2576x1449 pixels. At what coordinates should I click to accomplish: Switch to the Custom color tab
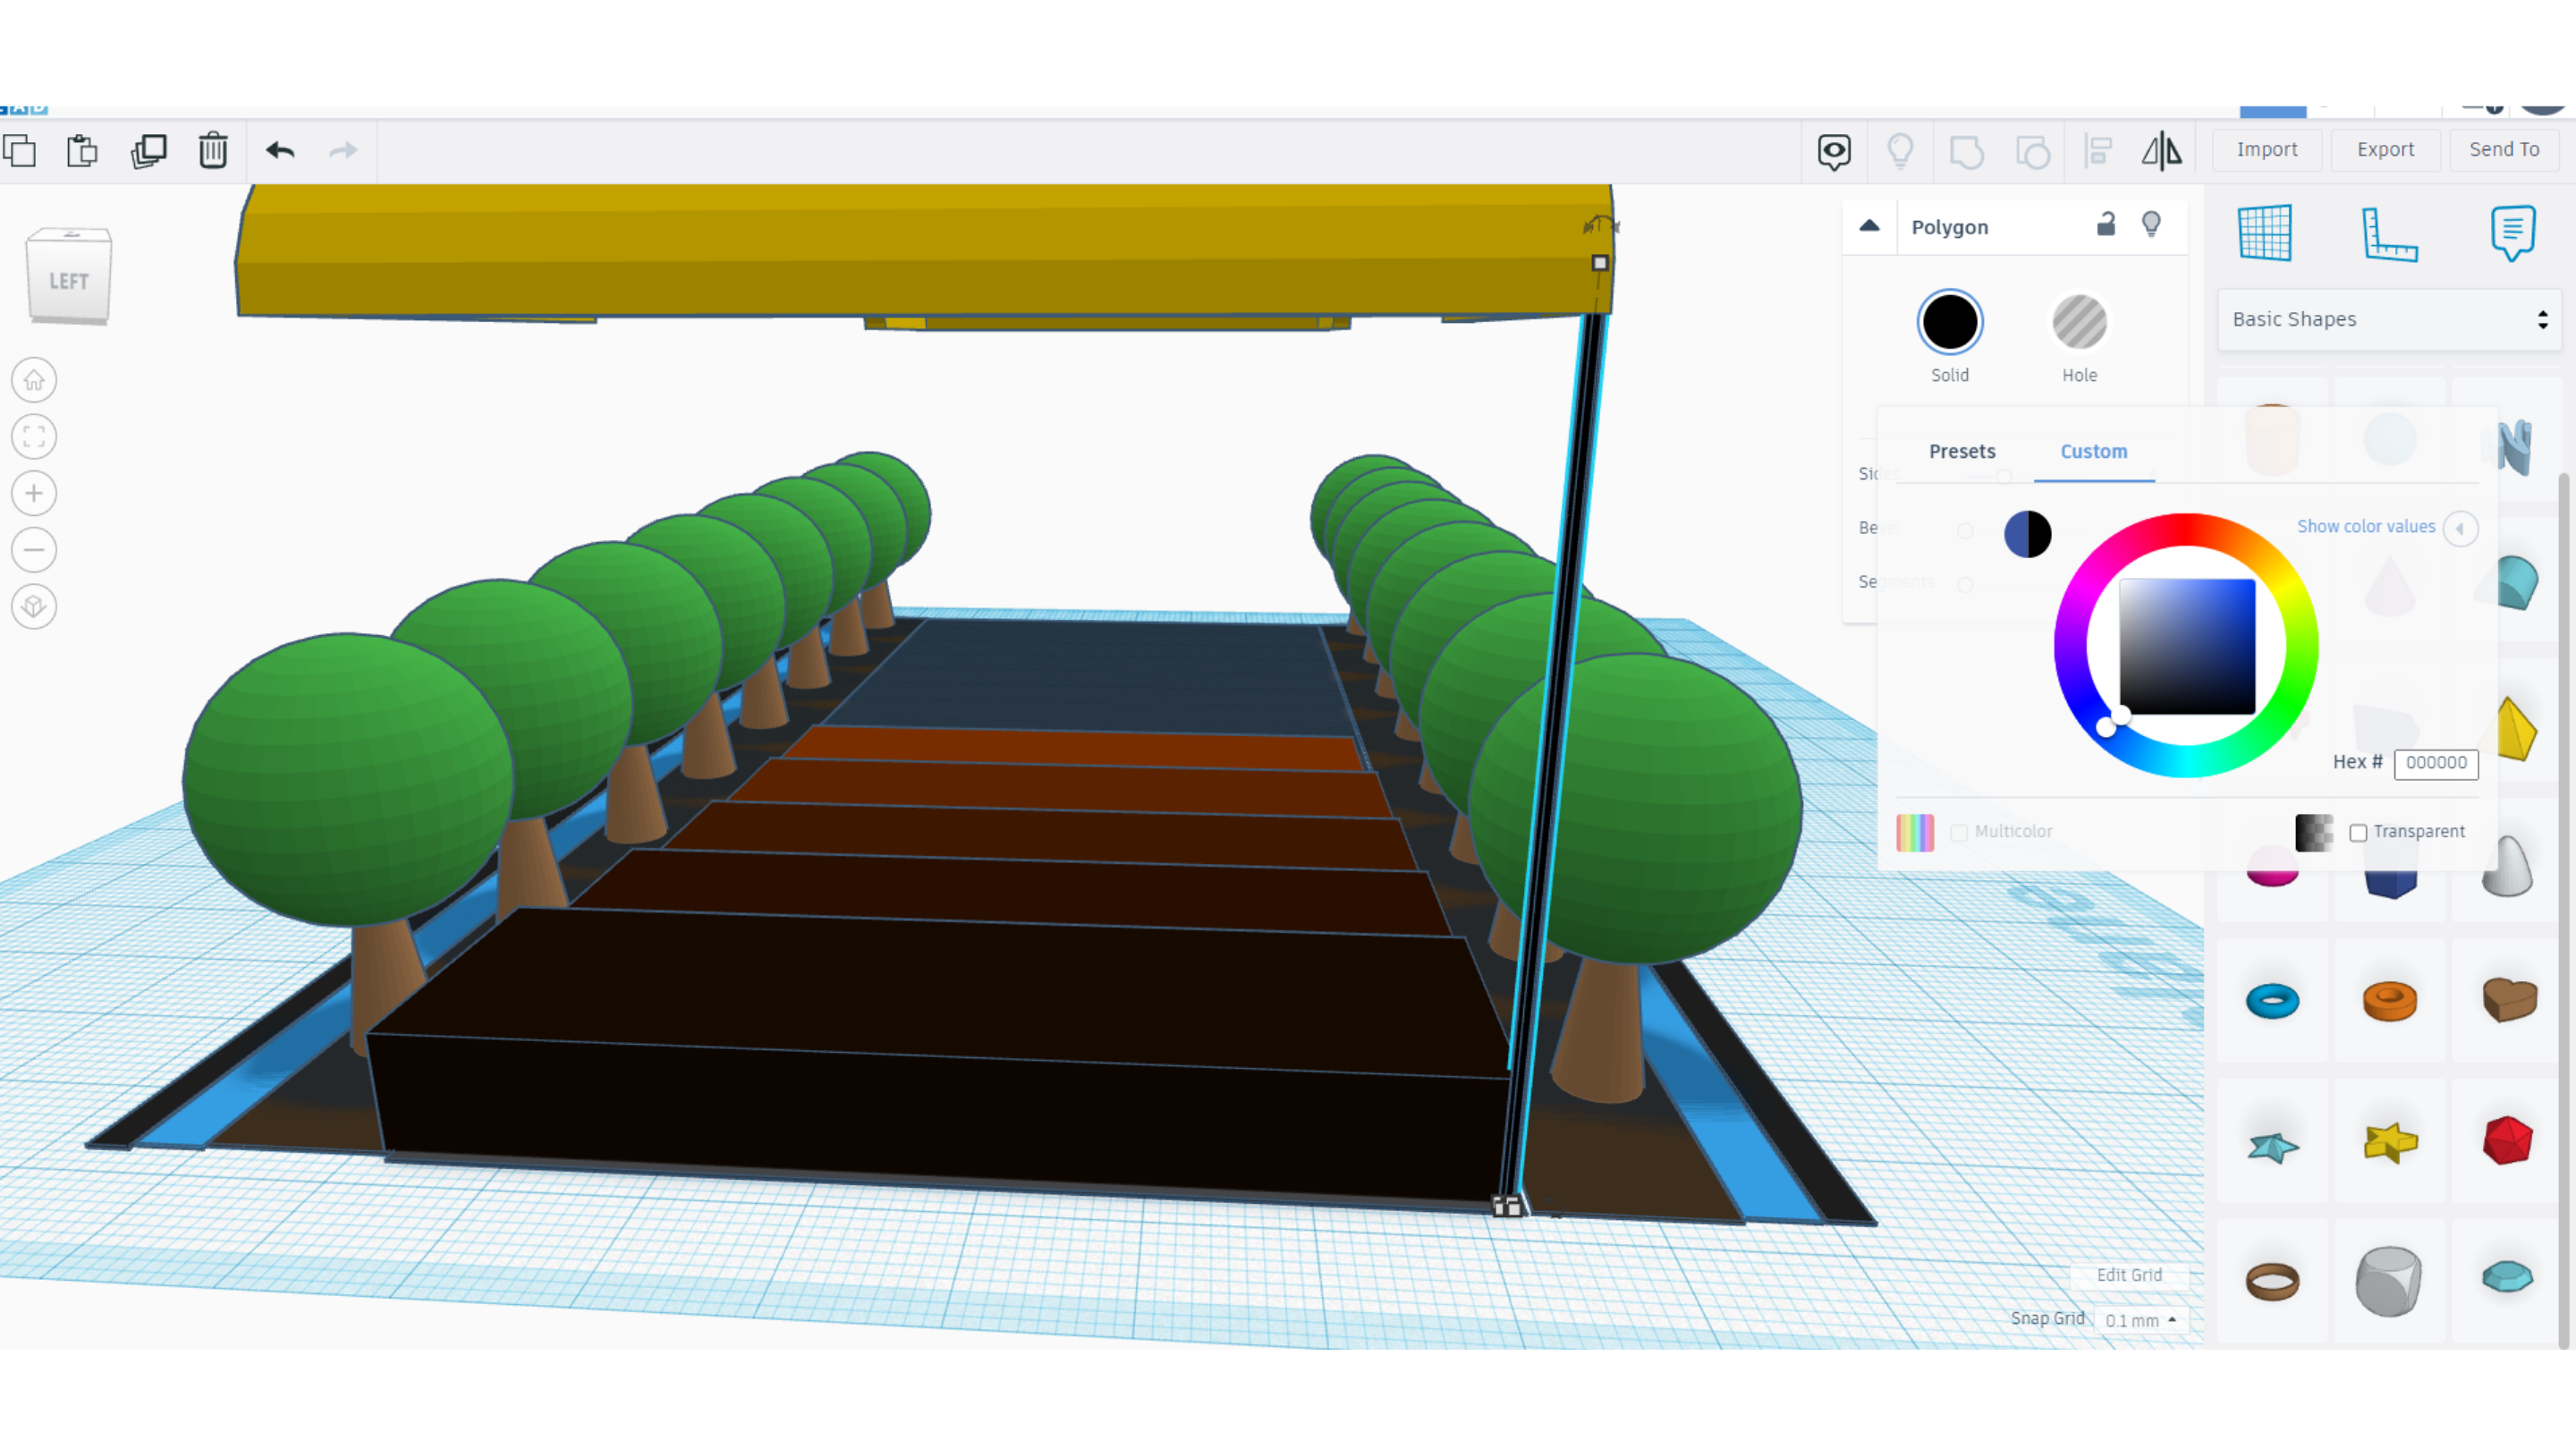click(x=2093, y=451)
